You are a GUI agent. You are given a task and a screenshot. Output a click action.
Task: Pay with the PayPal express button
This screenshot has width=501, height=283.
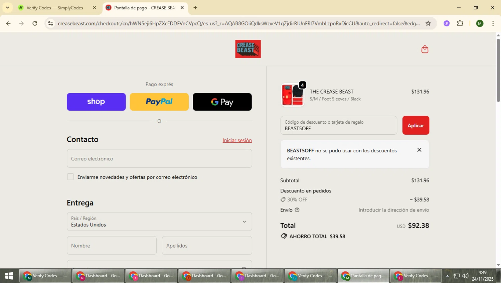[159, 102]
